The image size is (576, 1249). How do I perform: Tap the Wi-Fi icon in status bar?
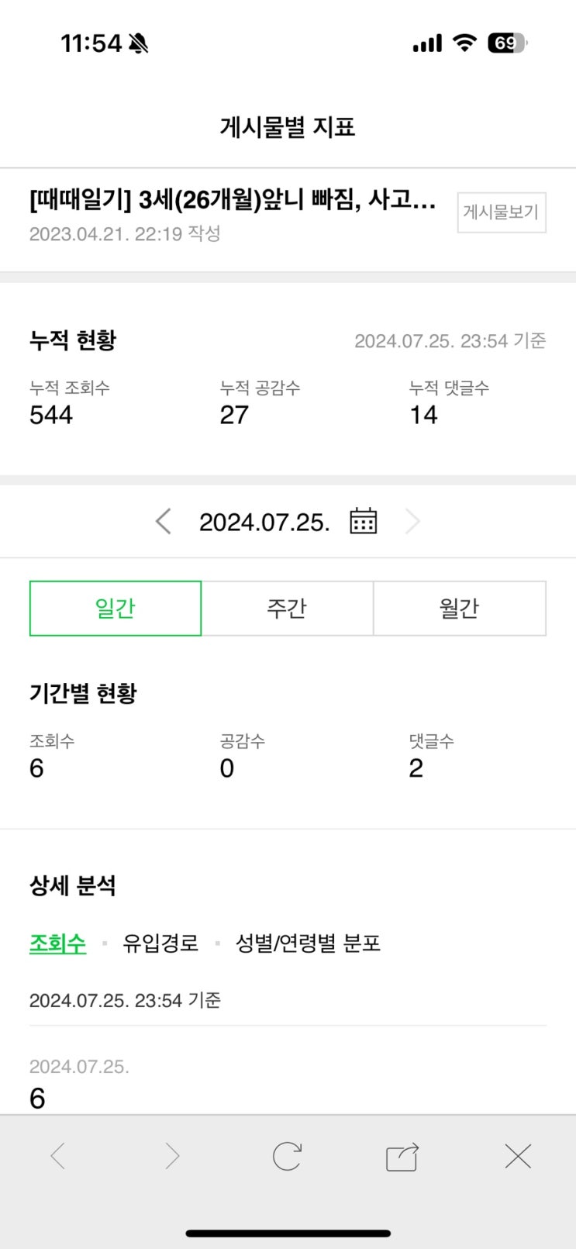pyautogui.click(x=464, y=43)
